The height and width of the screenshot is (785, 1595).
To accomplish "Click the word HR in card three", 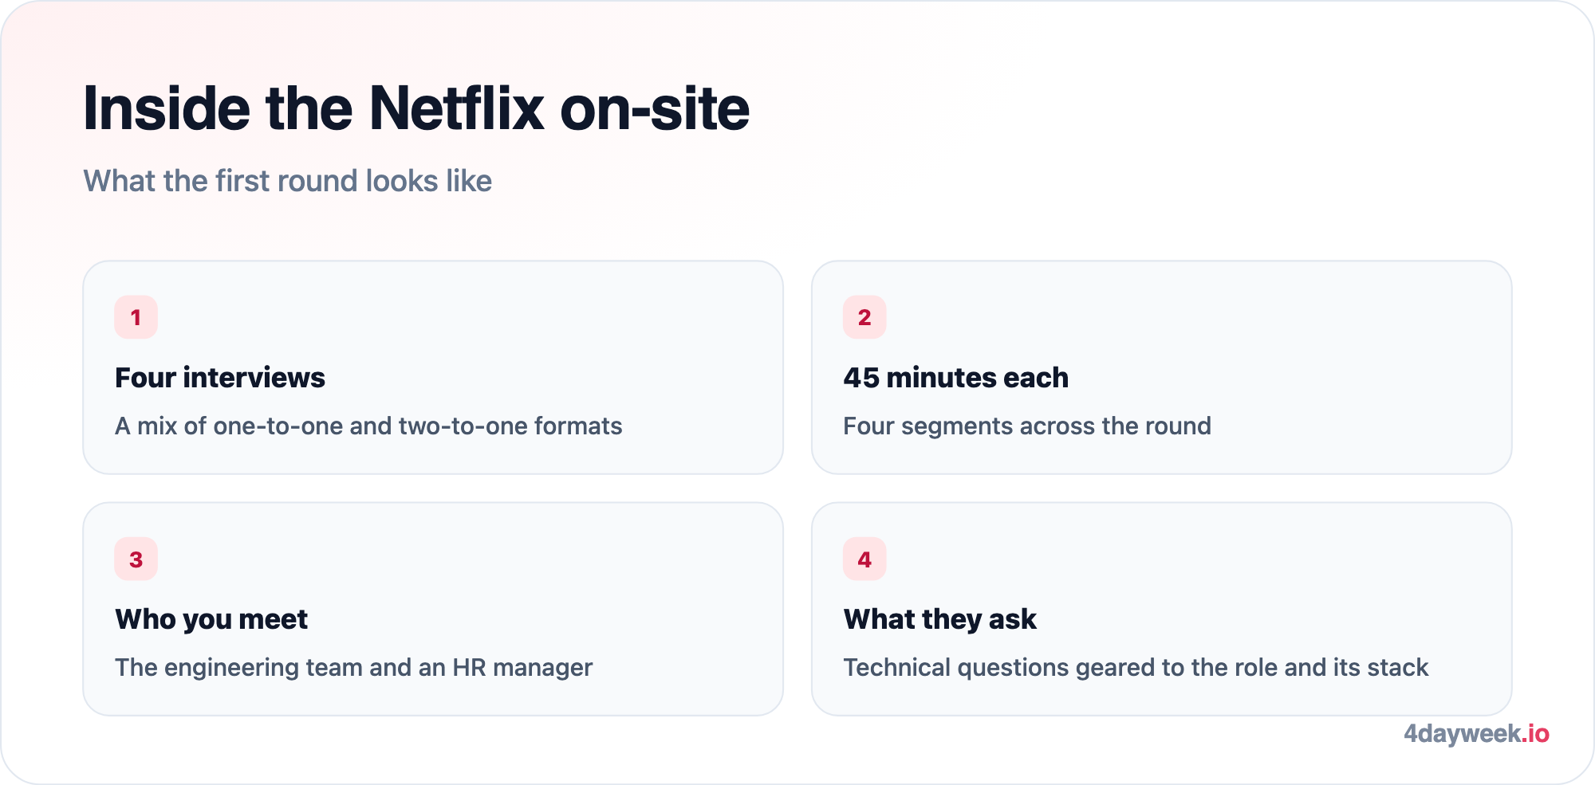I will pos(469,667).
